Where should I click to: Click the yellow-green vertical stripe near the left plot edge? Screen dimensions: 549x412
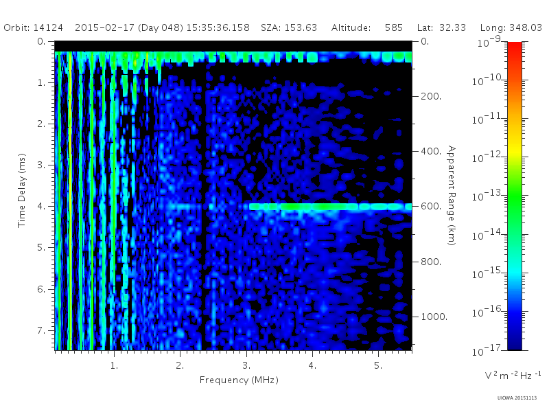click(70, 201)
